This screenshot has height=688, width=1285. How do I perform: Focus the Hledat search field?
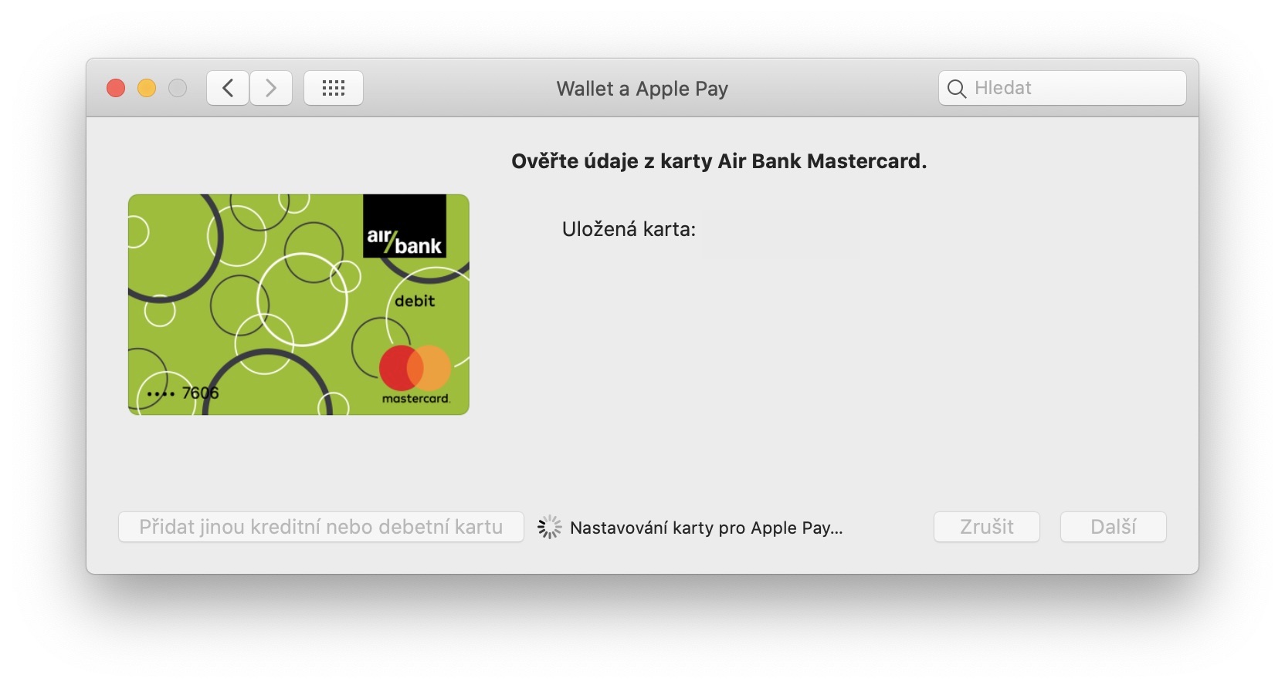(1063, 88)
